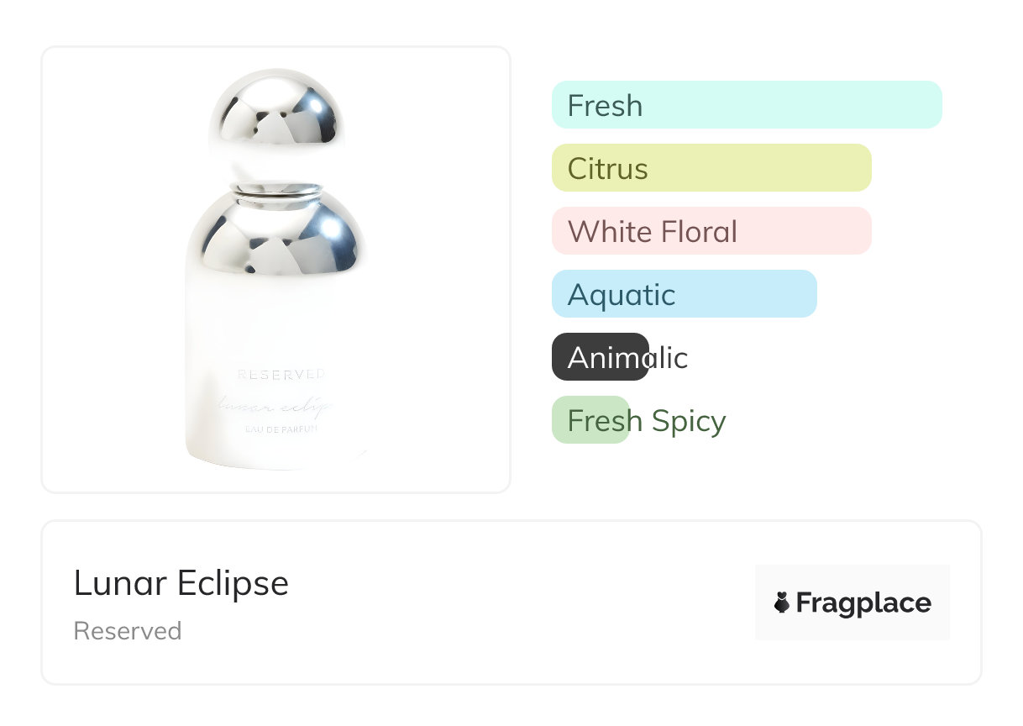
Task: Click the Reserved brand name under title
Action: pyautogui.click(x=128, y=631)
